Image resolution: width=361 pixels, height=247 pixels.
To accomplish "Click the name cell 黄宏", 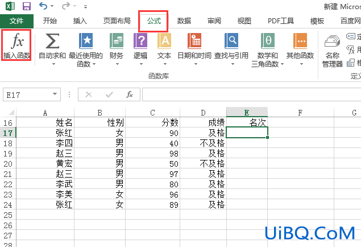I will pyautogui.click(x=45, y=163).
